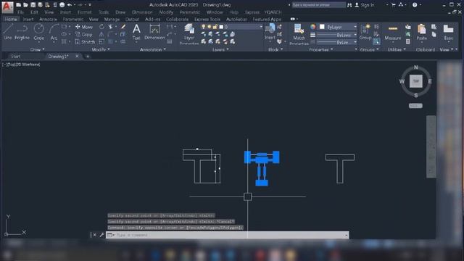Click the Undo arrow in quick access toolbar
This screenshot has width=464, height=261.
tap(70, 5)
